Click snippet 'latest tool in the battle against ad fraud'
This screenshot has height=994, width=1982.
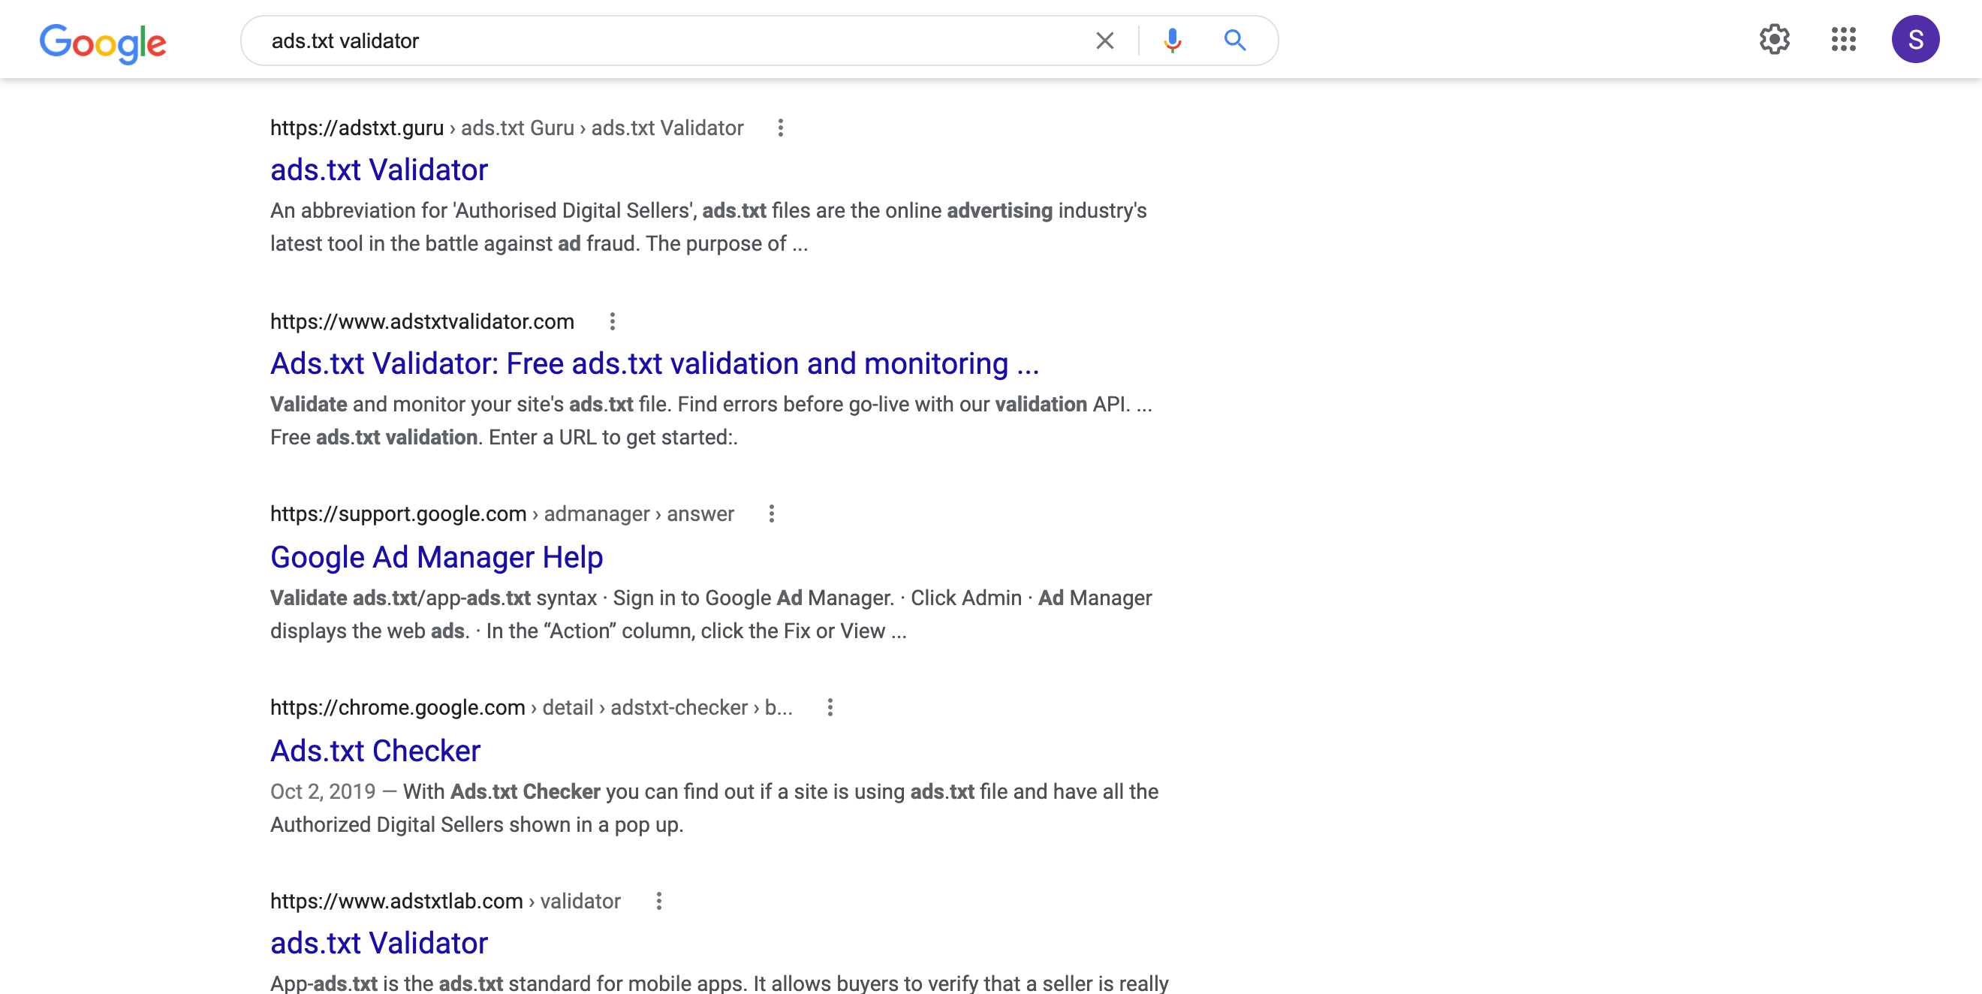click(454, 244)
